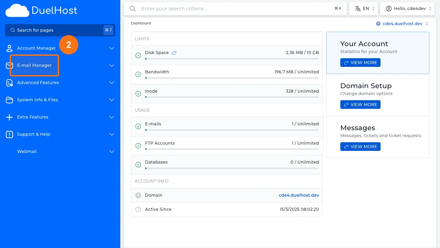Click the Extra Features plus icon

9,117
